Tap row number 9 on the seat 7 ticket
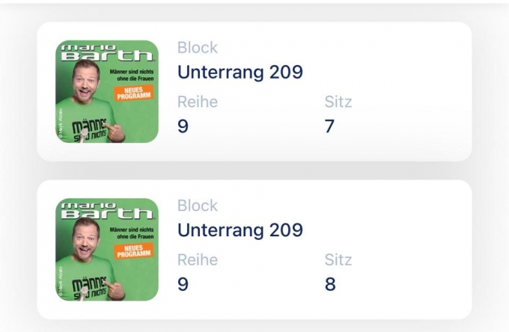Image resolution: width=509 pixels, height=332 pixels. (x=183, y=126)
